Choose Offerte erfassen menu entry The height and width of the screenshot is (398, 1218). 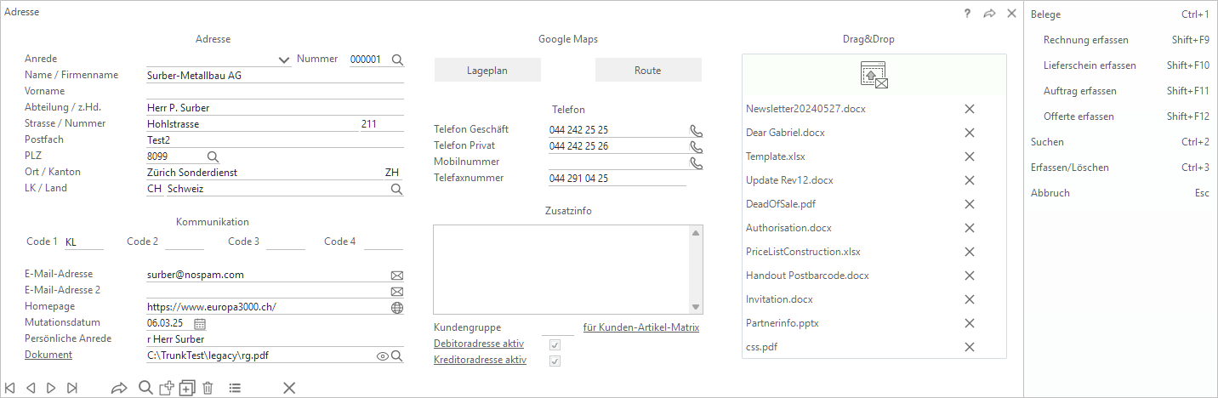click(1079, 117)
